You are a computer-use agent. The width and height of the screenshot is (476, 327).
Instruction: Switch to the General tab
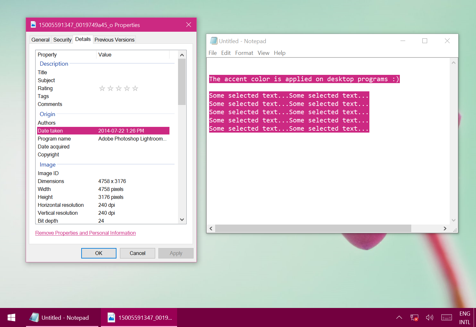pyautogui.click(x=40, y=40)
